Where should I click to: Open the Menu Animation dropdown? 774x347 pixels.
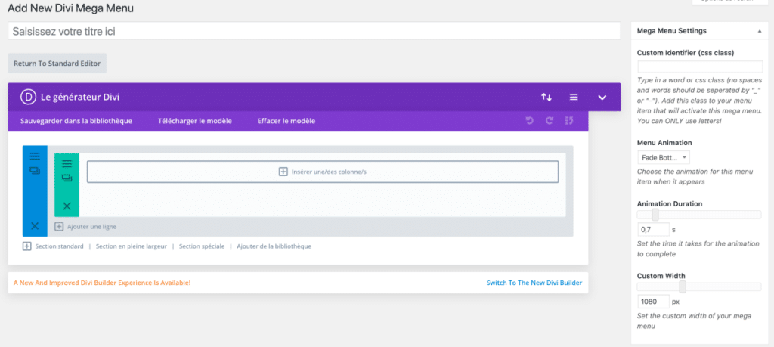click(x=664, y=157)
